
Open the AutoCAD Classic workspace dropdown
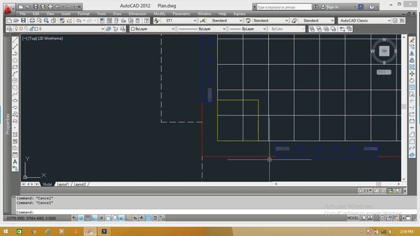pyautogui.click(x=365, y=20)
